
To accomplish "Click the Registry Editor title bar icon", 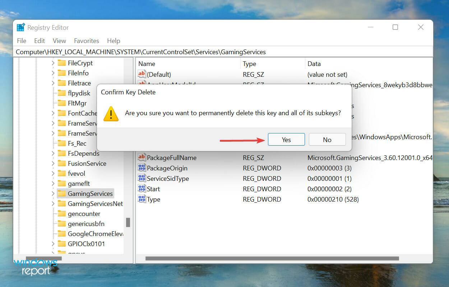I will pyautogui.click(x=20, y=27).
